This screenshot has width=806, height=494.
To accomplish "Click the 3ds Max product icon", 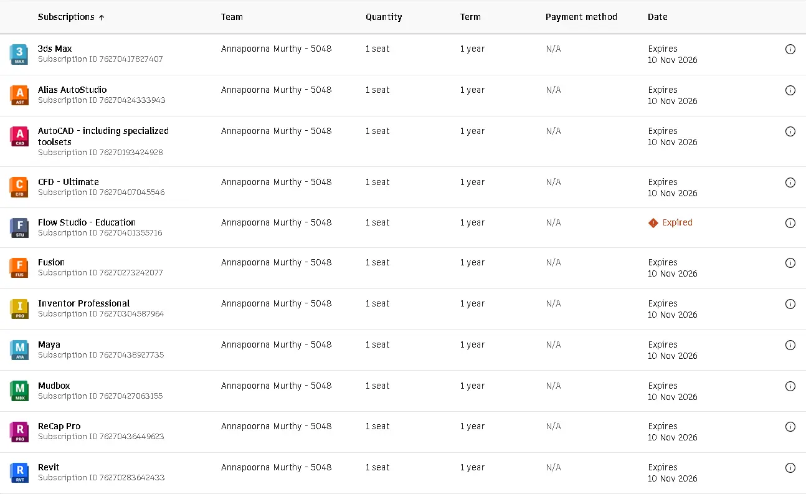I will pos(19,55).
